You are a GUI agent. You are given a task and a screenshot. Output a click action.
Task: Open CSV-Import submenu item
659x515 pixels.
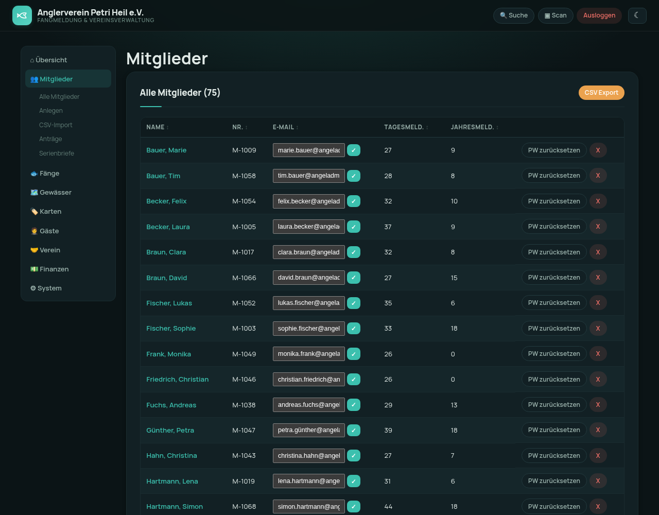56,125
